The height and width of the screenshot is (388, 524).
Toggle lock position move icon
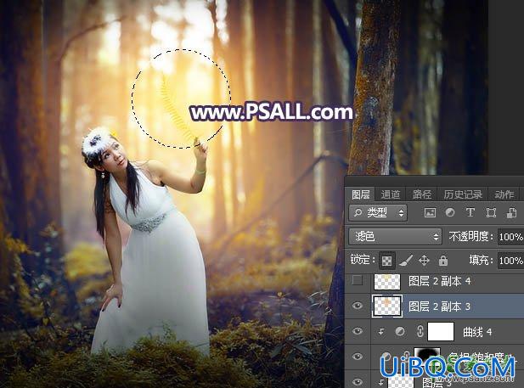424,261
